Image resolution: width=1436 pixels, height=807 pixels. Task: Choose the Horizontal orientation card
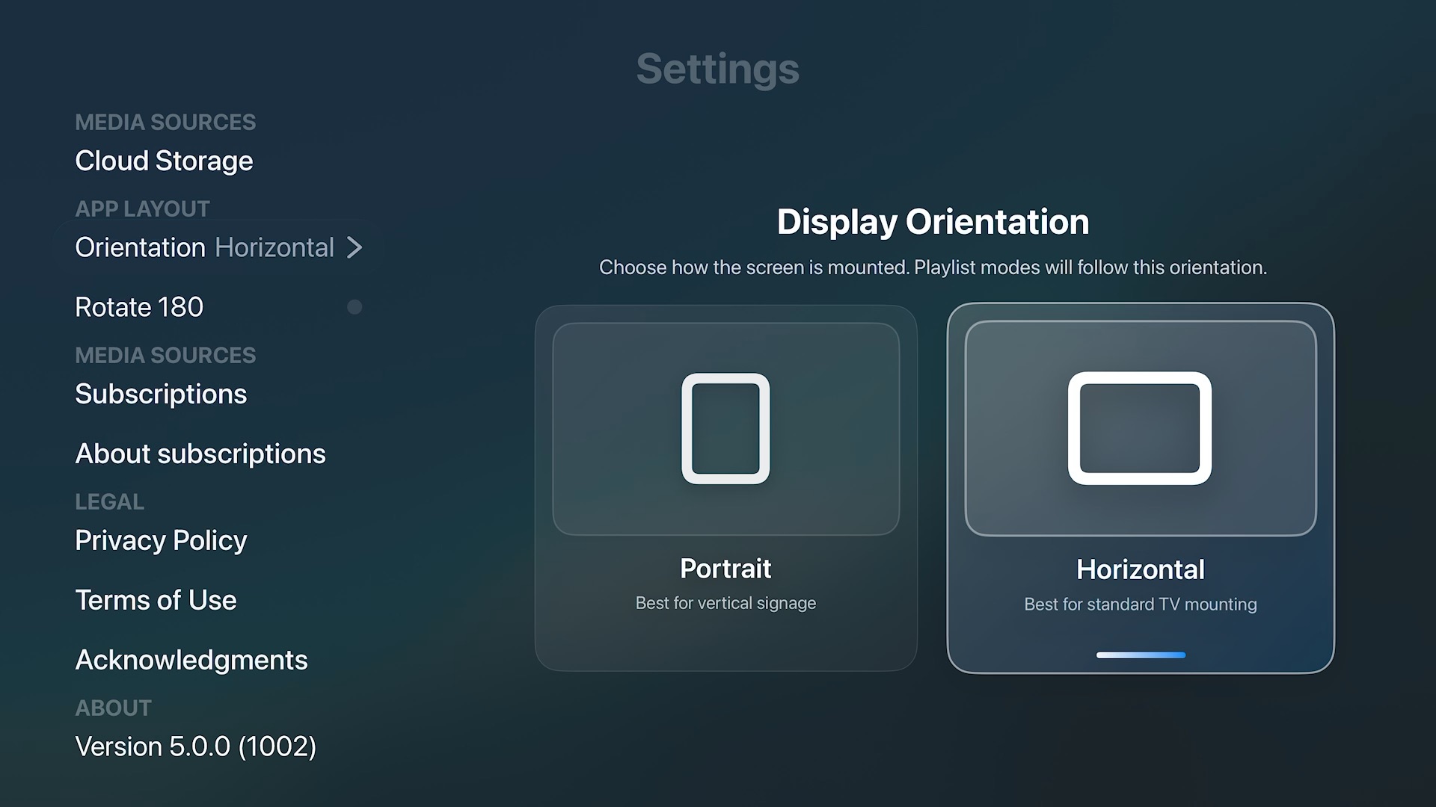(x=1141, y=488)
